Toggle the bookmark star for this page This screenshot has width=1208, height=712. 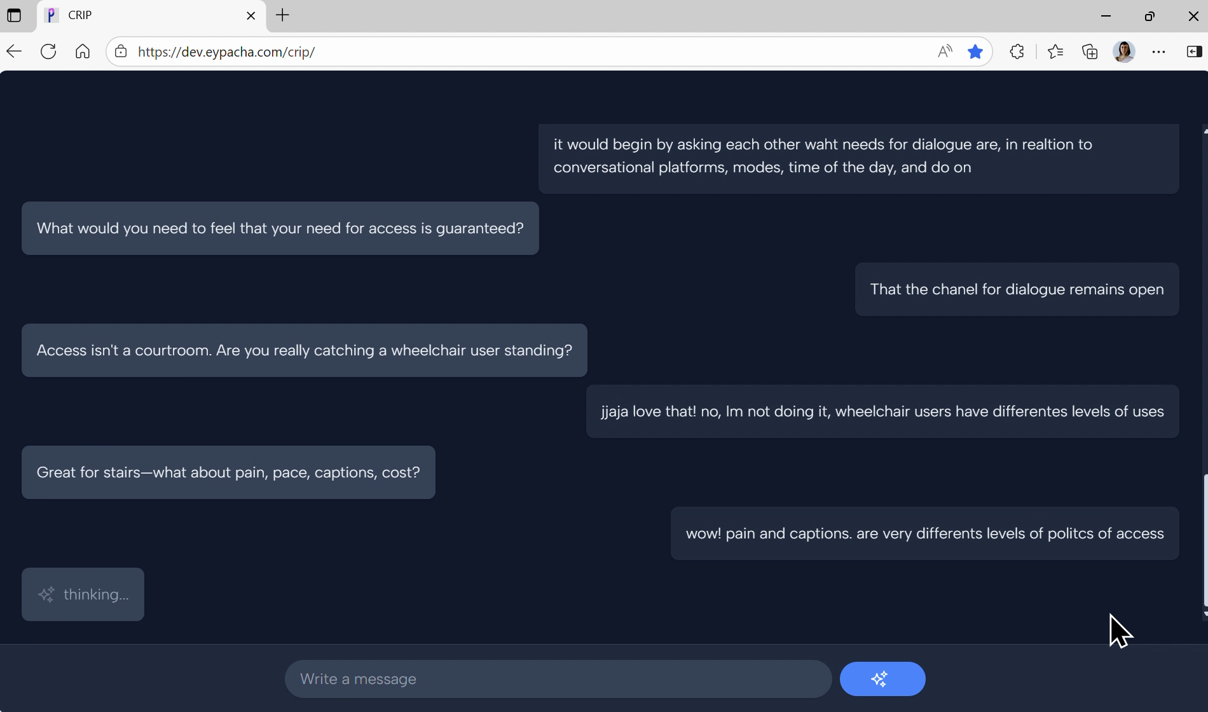pyautogui.click(x=976, y=51)
